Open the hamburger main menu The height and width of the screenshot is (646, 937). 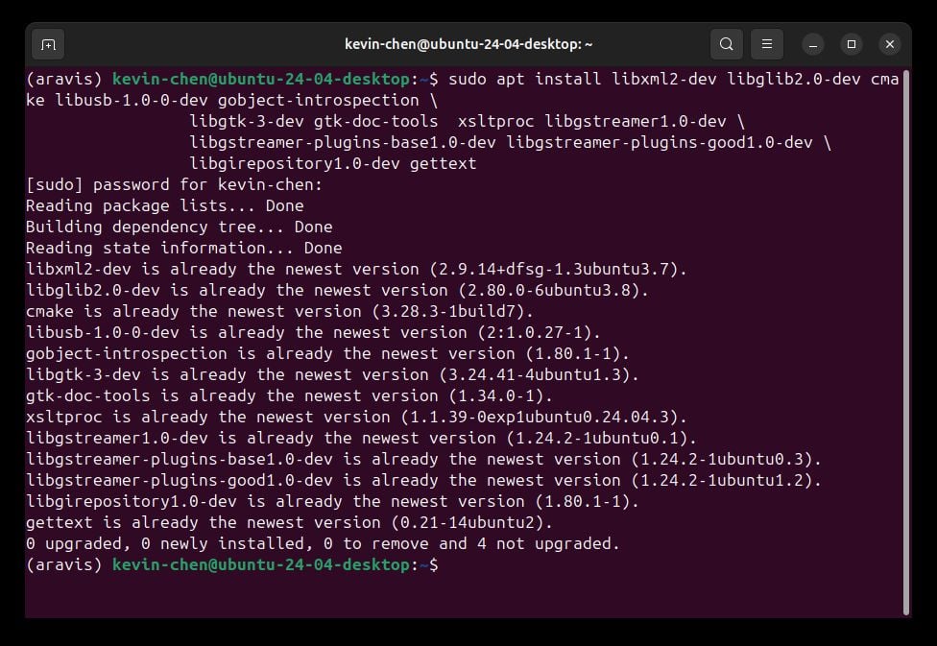[767, 44]
